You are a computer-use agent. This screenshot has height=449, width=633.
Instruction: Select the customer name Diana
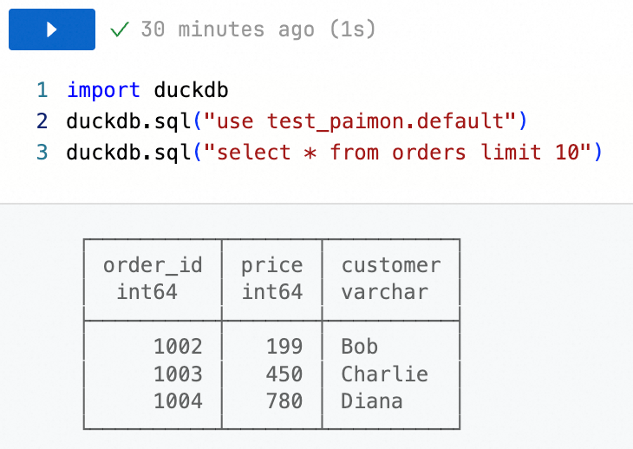click(x=372, y=401)
